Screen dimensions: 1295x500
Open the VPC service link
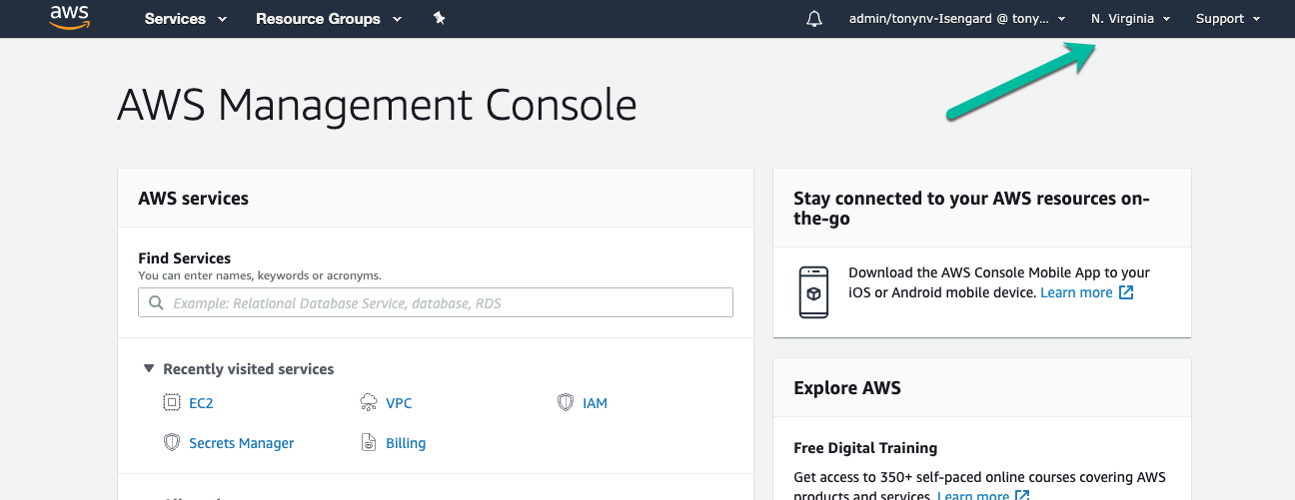pos(399,403)
